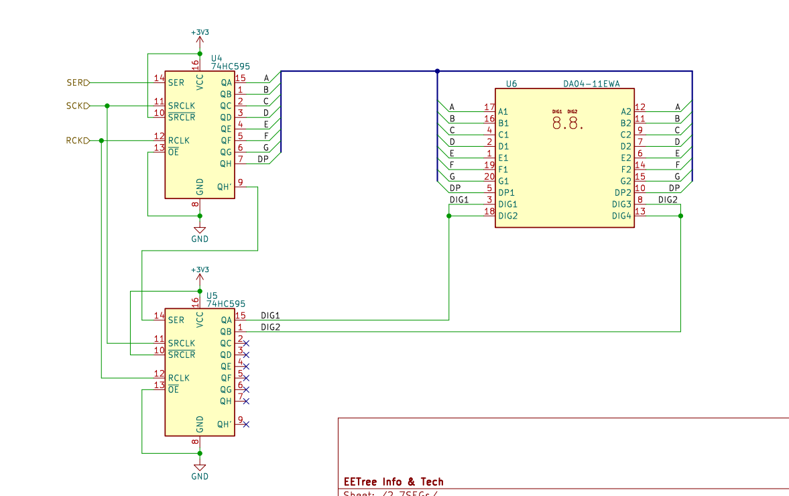Click the DP net label at U6 DP1 pin

pyautogui.click(x=455, y=188)
